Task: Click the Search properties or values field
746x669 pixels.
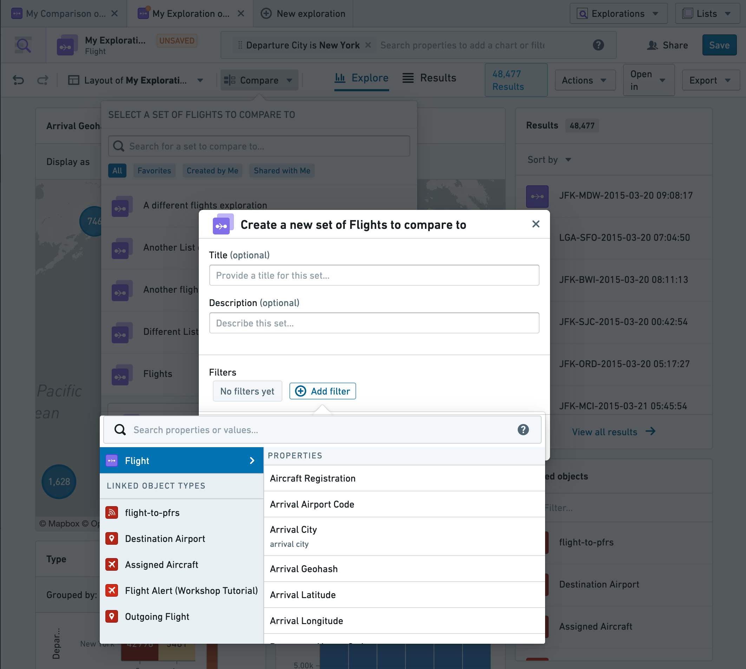Action: (x=322, y=429)
